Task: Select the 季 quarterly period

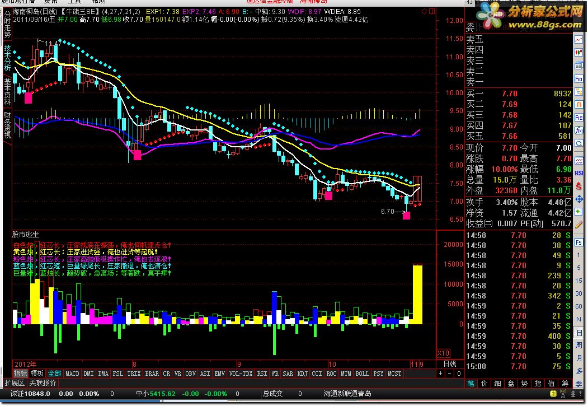Action: coord(578,384)
